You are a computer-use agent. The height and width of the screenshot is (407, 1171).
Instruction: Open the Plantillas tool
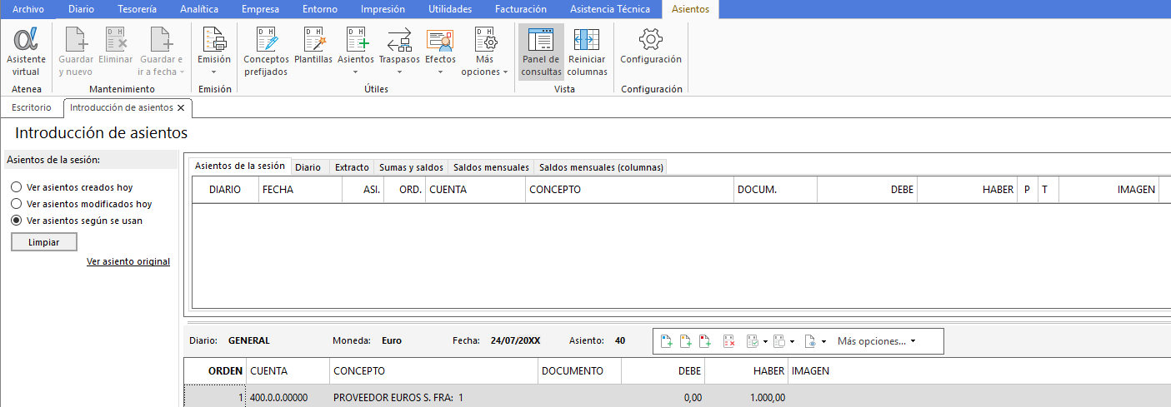point(313,46)
